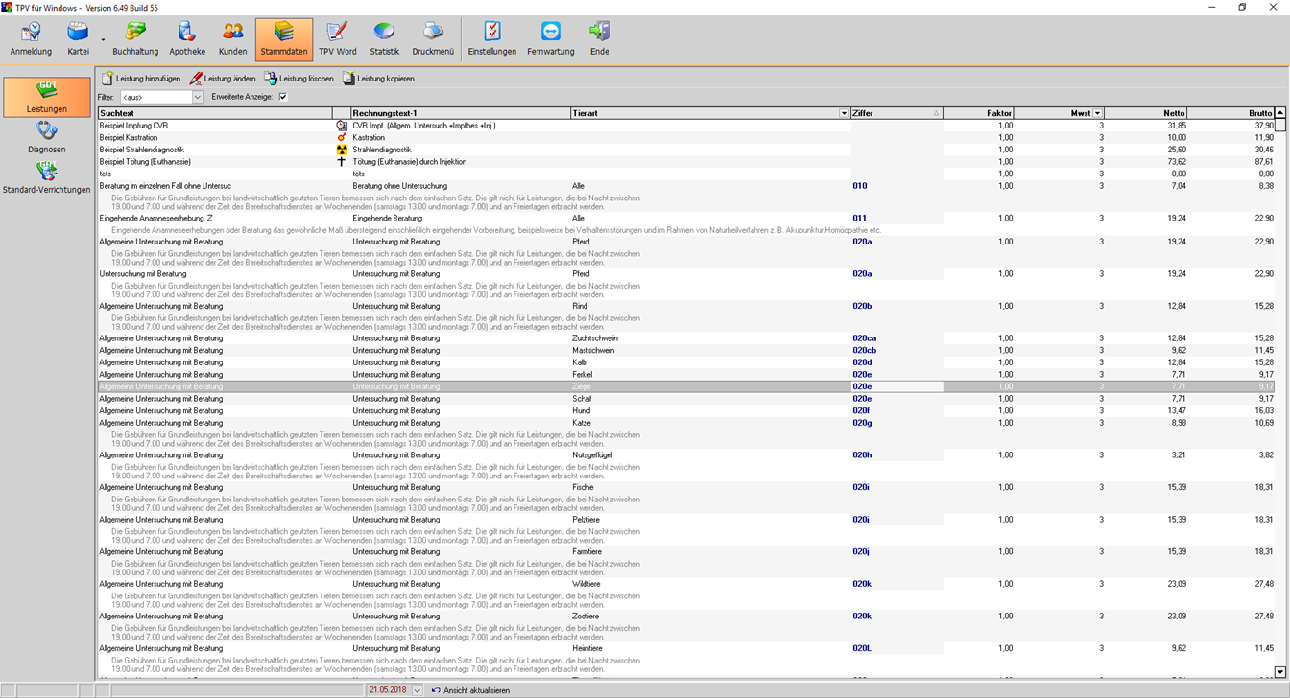Click Leistung hinzufügen button
This screenshot has height=698, width=1290.
(141, 79)
